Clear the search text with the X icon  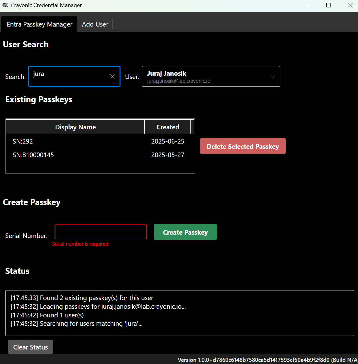tap(112, 76)
